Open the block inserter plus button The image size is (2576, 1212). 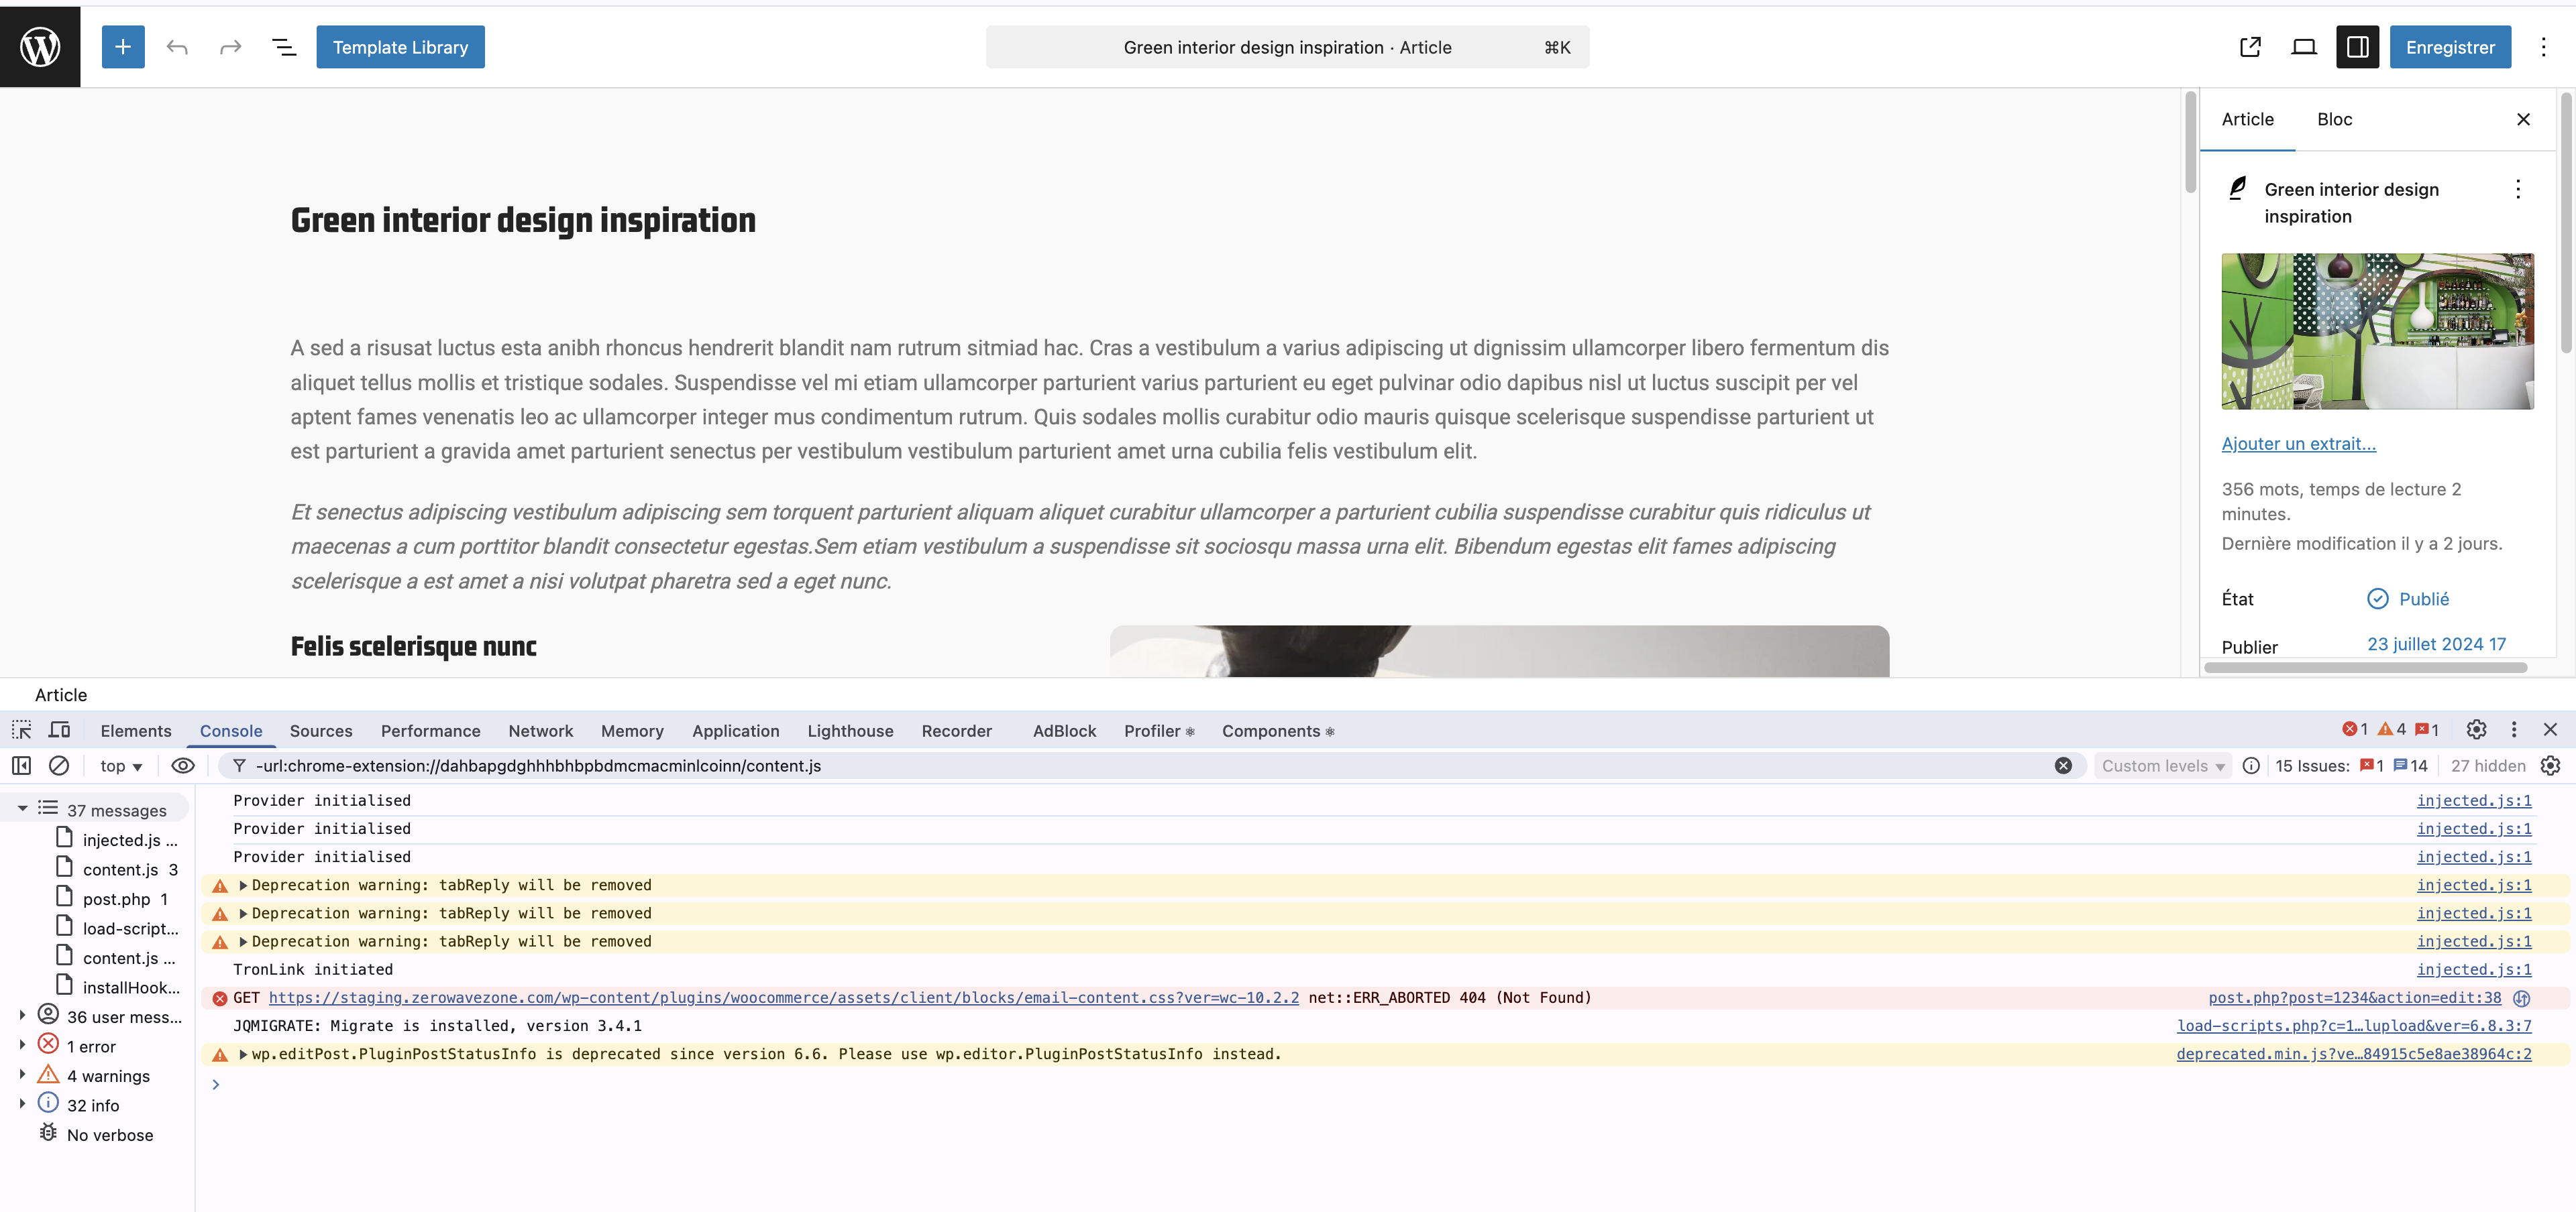pos(123,47)
